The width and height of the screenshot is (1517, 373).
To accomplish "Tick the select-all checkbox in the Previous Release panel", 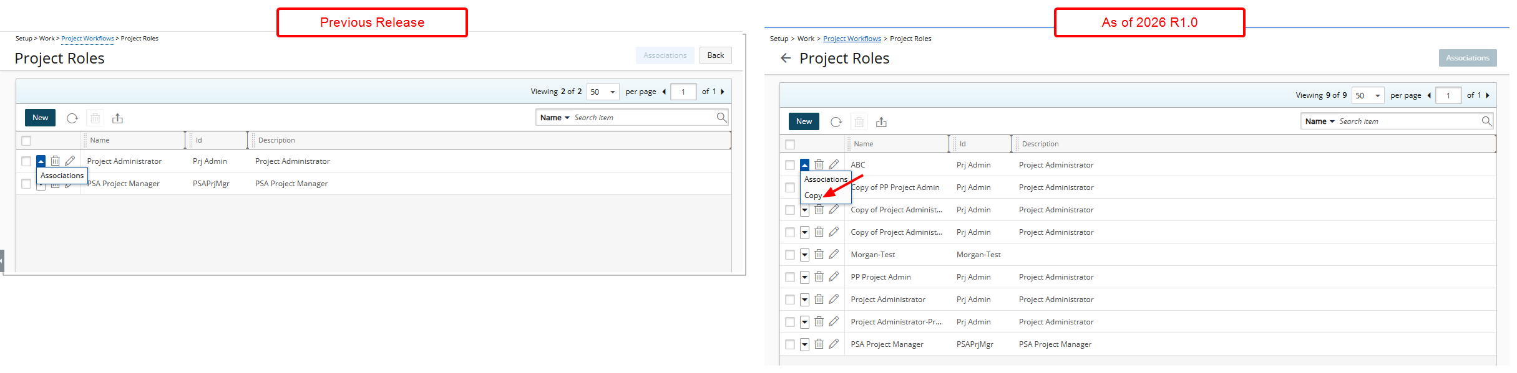I will click(26, 141).
